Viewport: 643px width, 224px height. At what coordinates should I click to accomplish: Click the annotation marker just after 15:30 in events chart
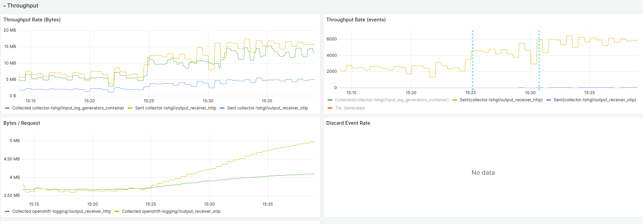coord(539,89)
